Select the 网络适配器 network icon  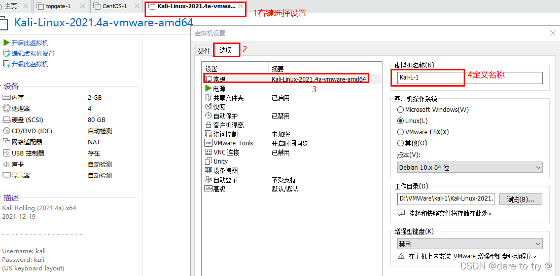7,142
